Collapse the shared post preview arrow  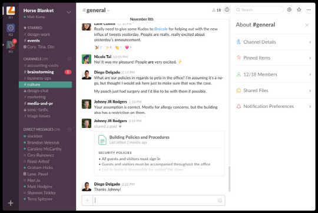(120, 127)
